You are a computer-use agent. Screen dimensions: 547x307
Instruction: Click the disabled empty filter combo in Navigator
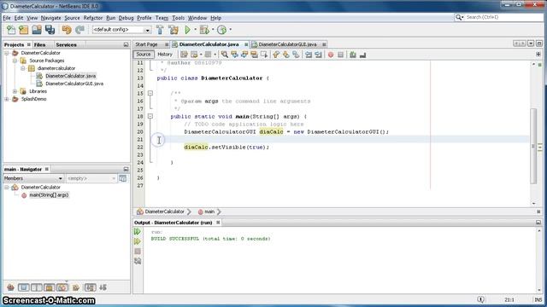pos(91,178)
